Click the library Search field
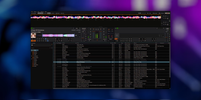This screenshot has height=100, width=201. pyautogui.click(x=40, y=48)
